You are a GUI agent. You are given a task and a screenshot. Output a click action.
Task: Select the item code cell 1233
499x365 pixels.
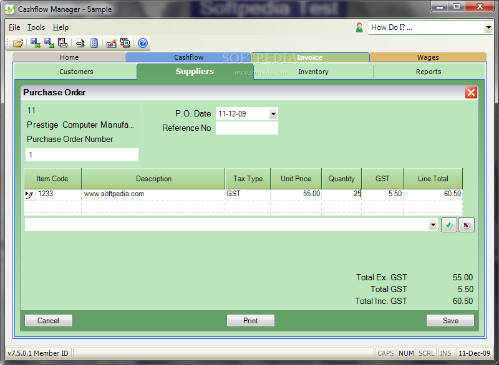58,194
